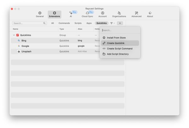
Task: Choose Create Script Command
Action: click(x=120, y=49)
